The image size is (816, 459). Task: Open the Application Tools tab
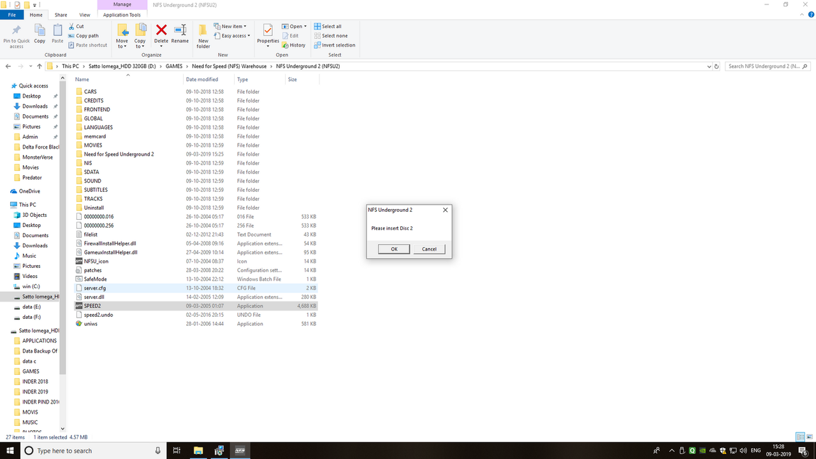[122, 15]
